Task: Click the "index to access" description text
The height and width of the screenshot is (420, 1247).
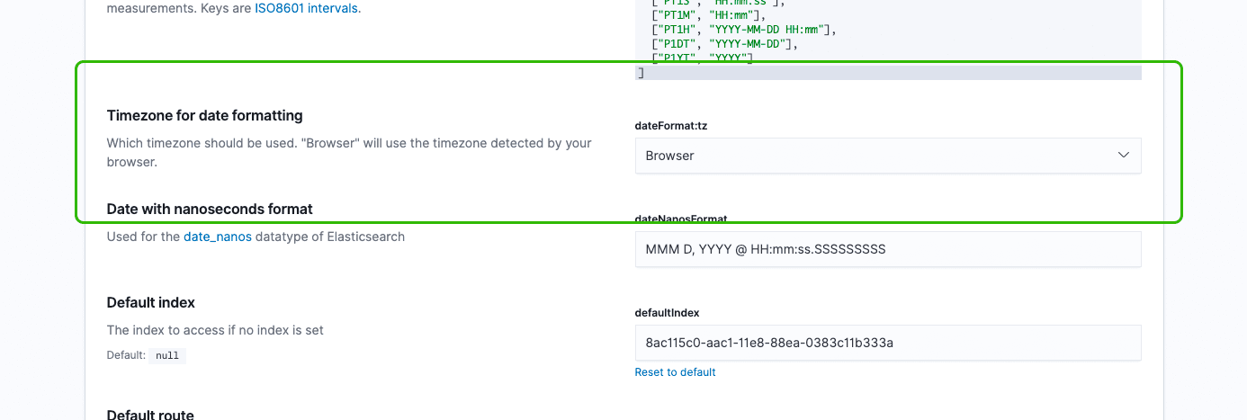Action: coord(215,330)
